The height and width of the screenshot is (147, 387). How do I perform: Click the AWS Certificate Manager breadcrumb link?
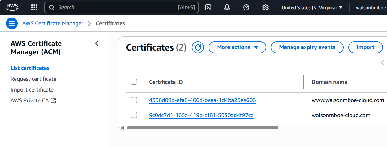(53, 23)
